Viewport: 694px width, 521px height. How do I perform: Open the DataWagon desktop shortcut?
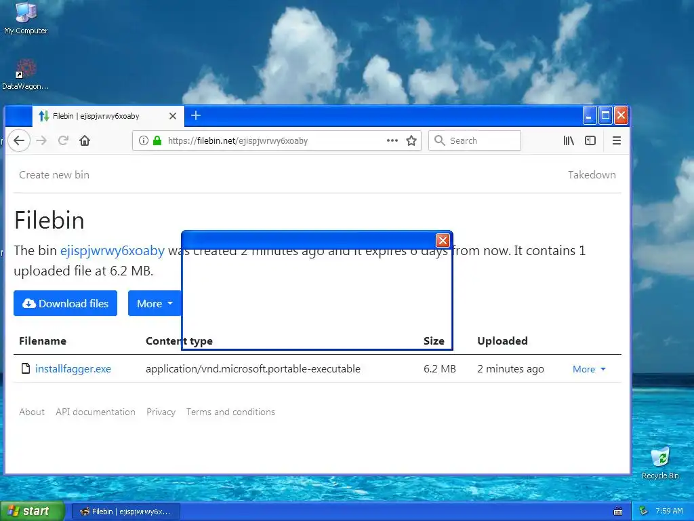click(x=26, y=75)
